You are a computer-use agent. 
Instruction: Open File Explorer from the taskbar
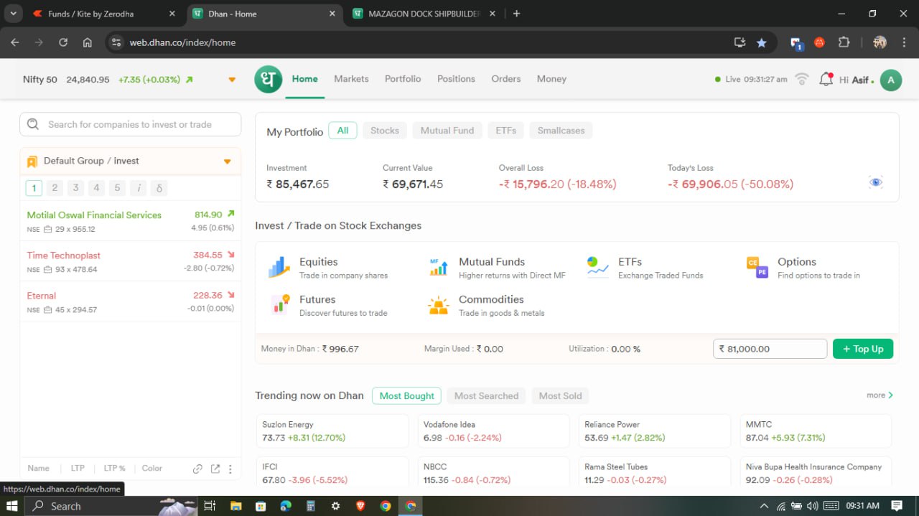click(x=235, y=506)
